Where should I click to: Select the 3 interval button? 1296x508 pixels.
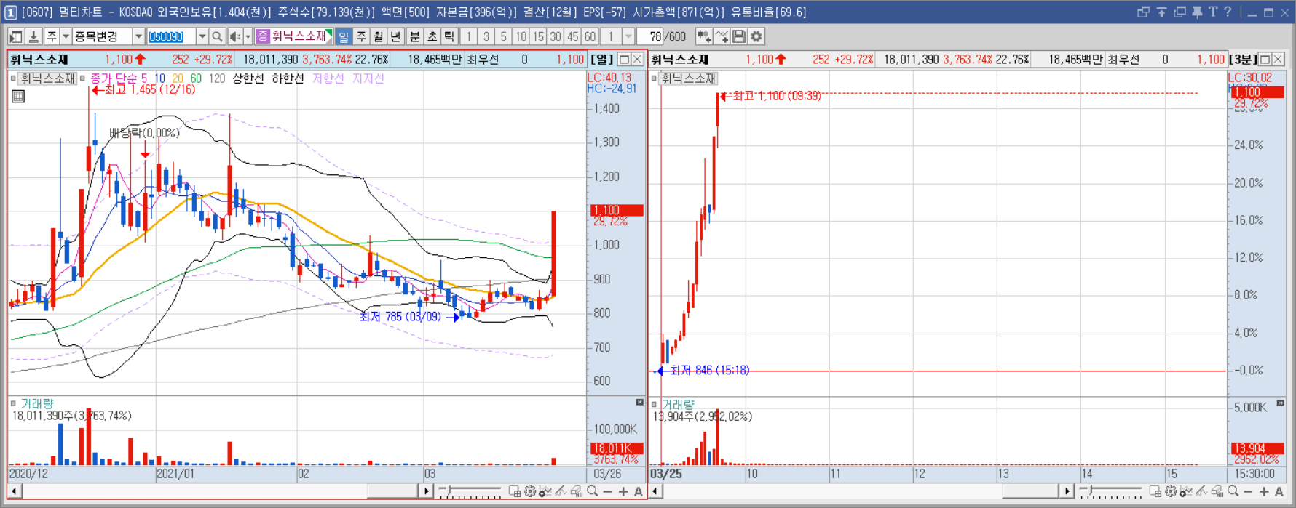(486, 36)
